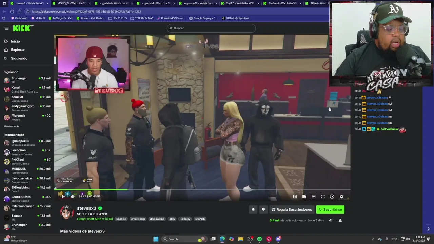This screenshot has height=244, width=434.
Task: Share this video
Action: click(x=330, y=220)
